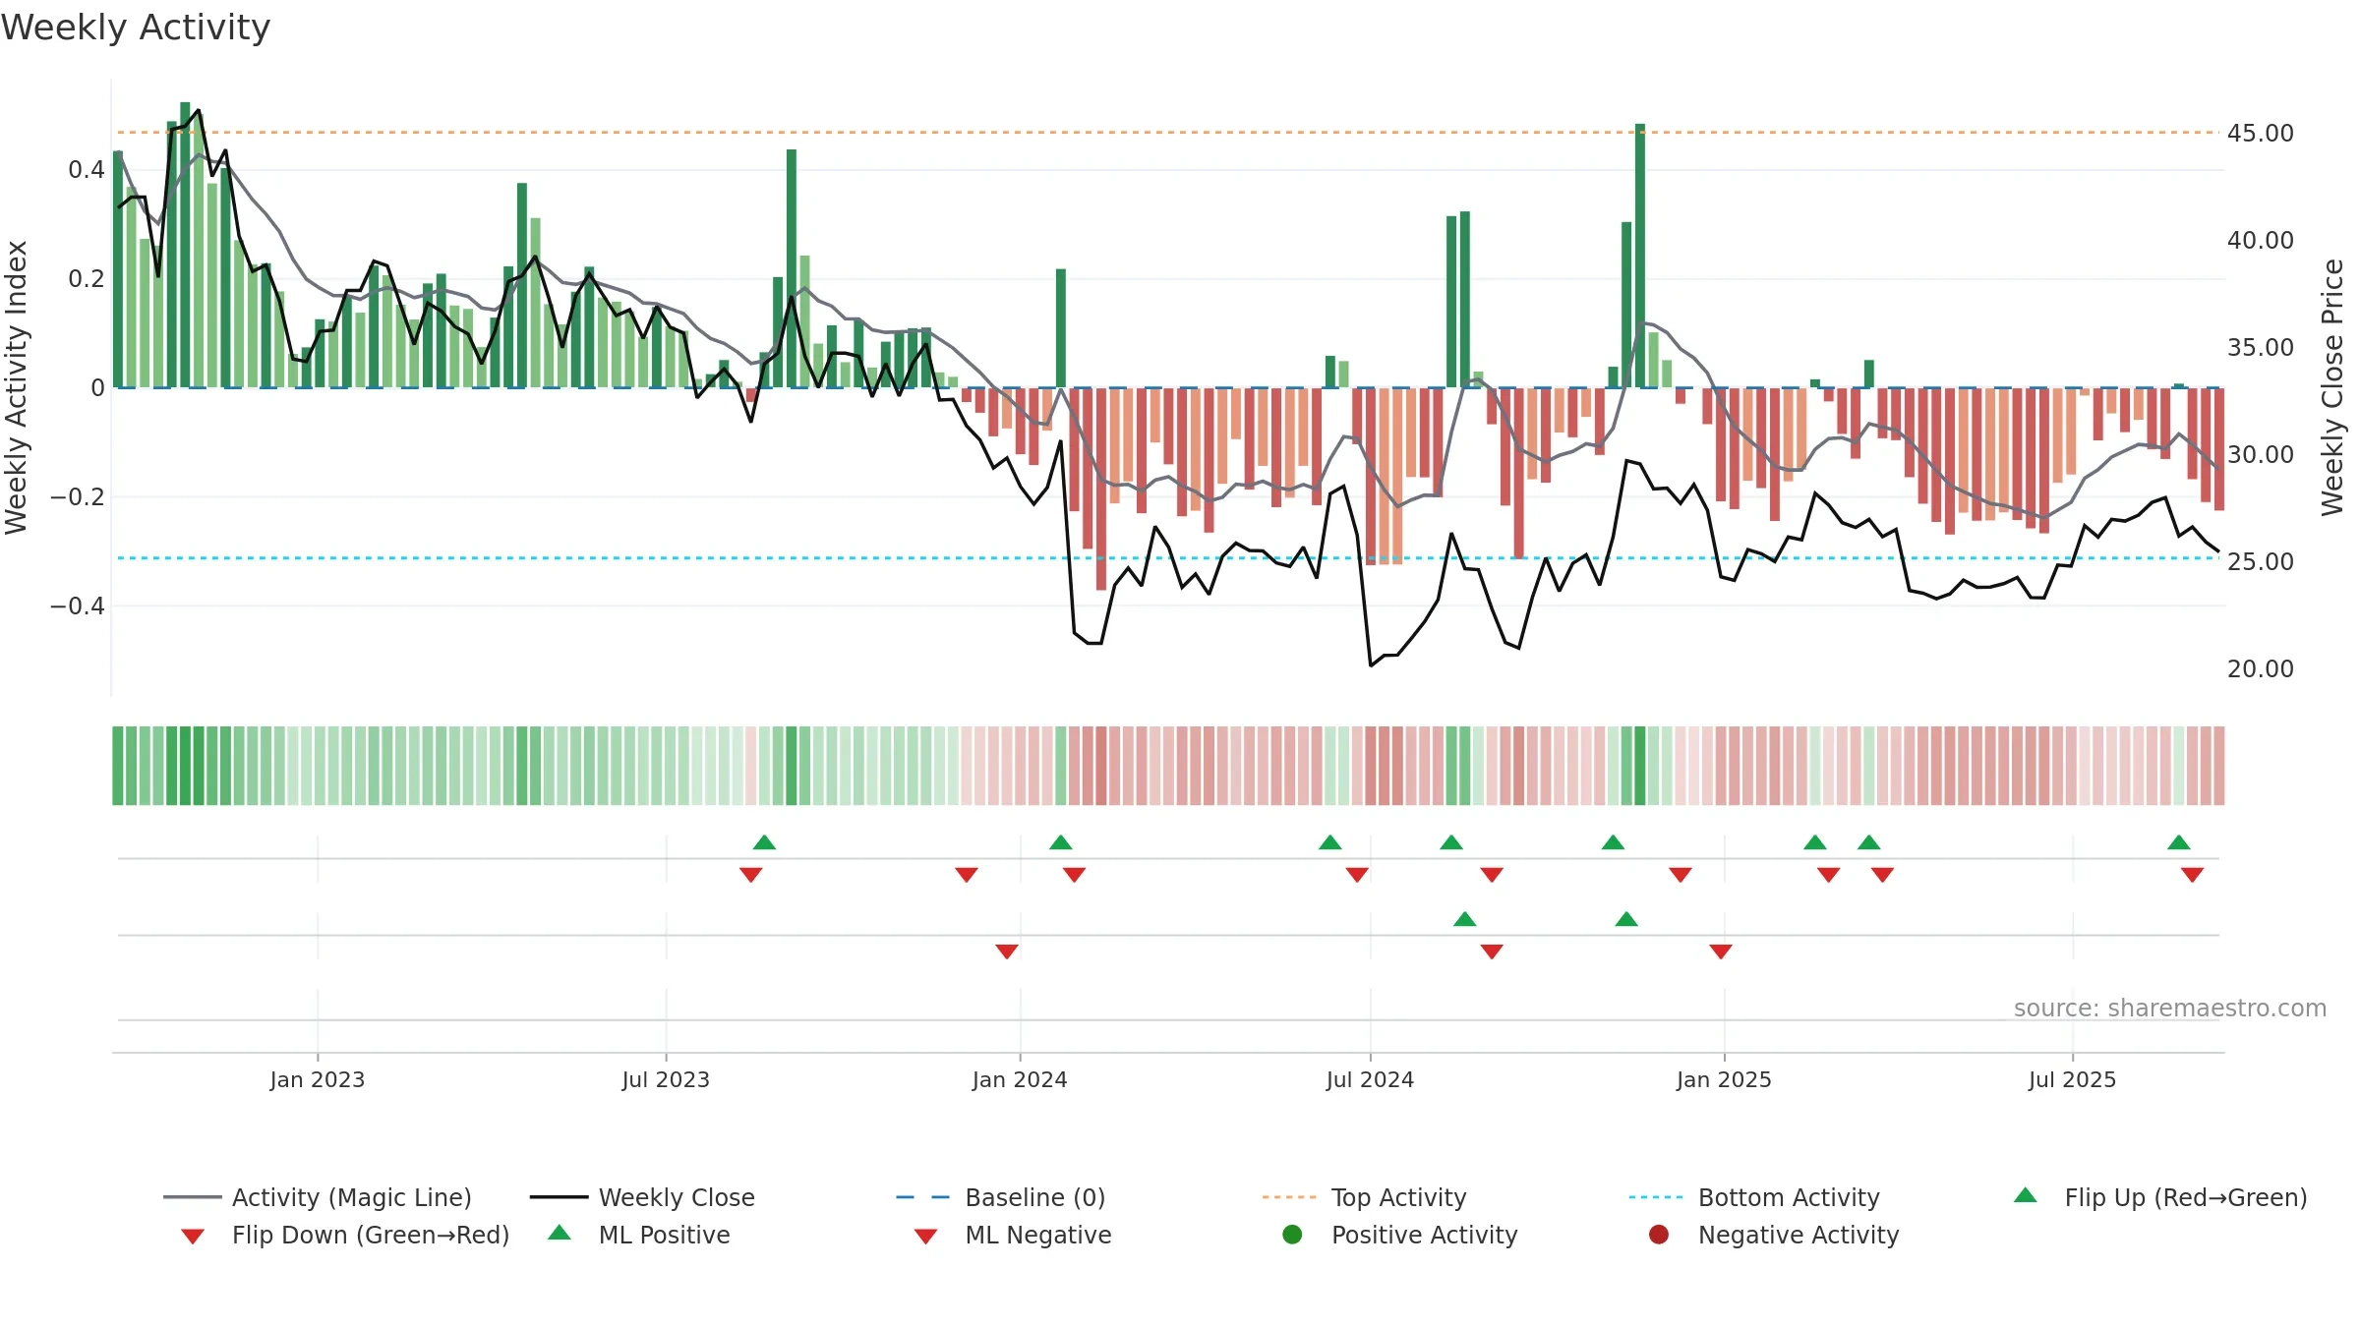2360x1327 pixels.
Task: Click the Jul 2025 axis label
Action: [2072, 1080]
